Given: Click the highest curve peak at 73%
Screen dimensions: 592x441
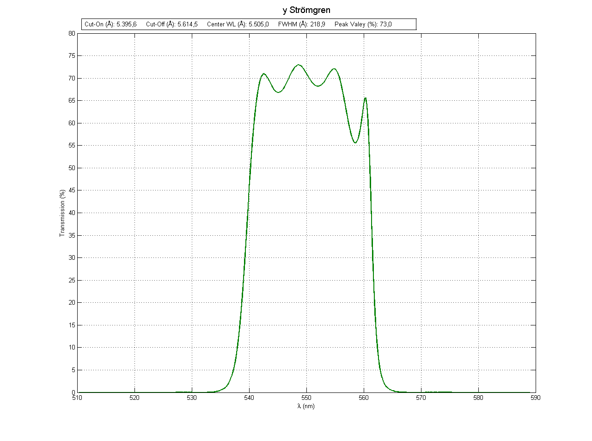Looking at the screenshot, I should pyautogui.click(x=299, y=65).
